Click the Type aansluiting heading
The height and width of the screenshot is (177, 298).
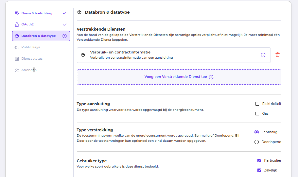coord(93,104)
